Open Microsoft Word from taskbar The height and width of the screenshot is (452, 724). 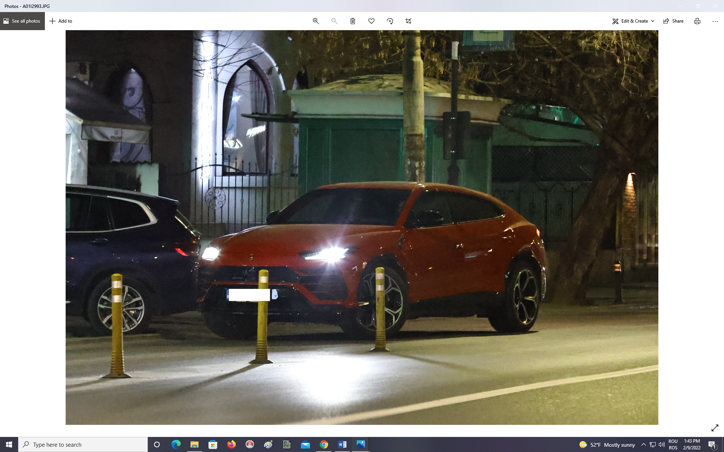click(342, 444)
